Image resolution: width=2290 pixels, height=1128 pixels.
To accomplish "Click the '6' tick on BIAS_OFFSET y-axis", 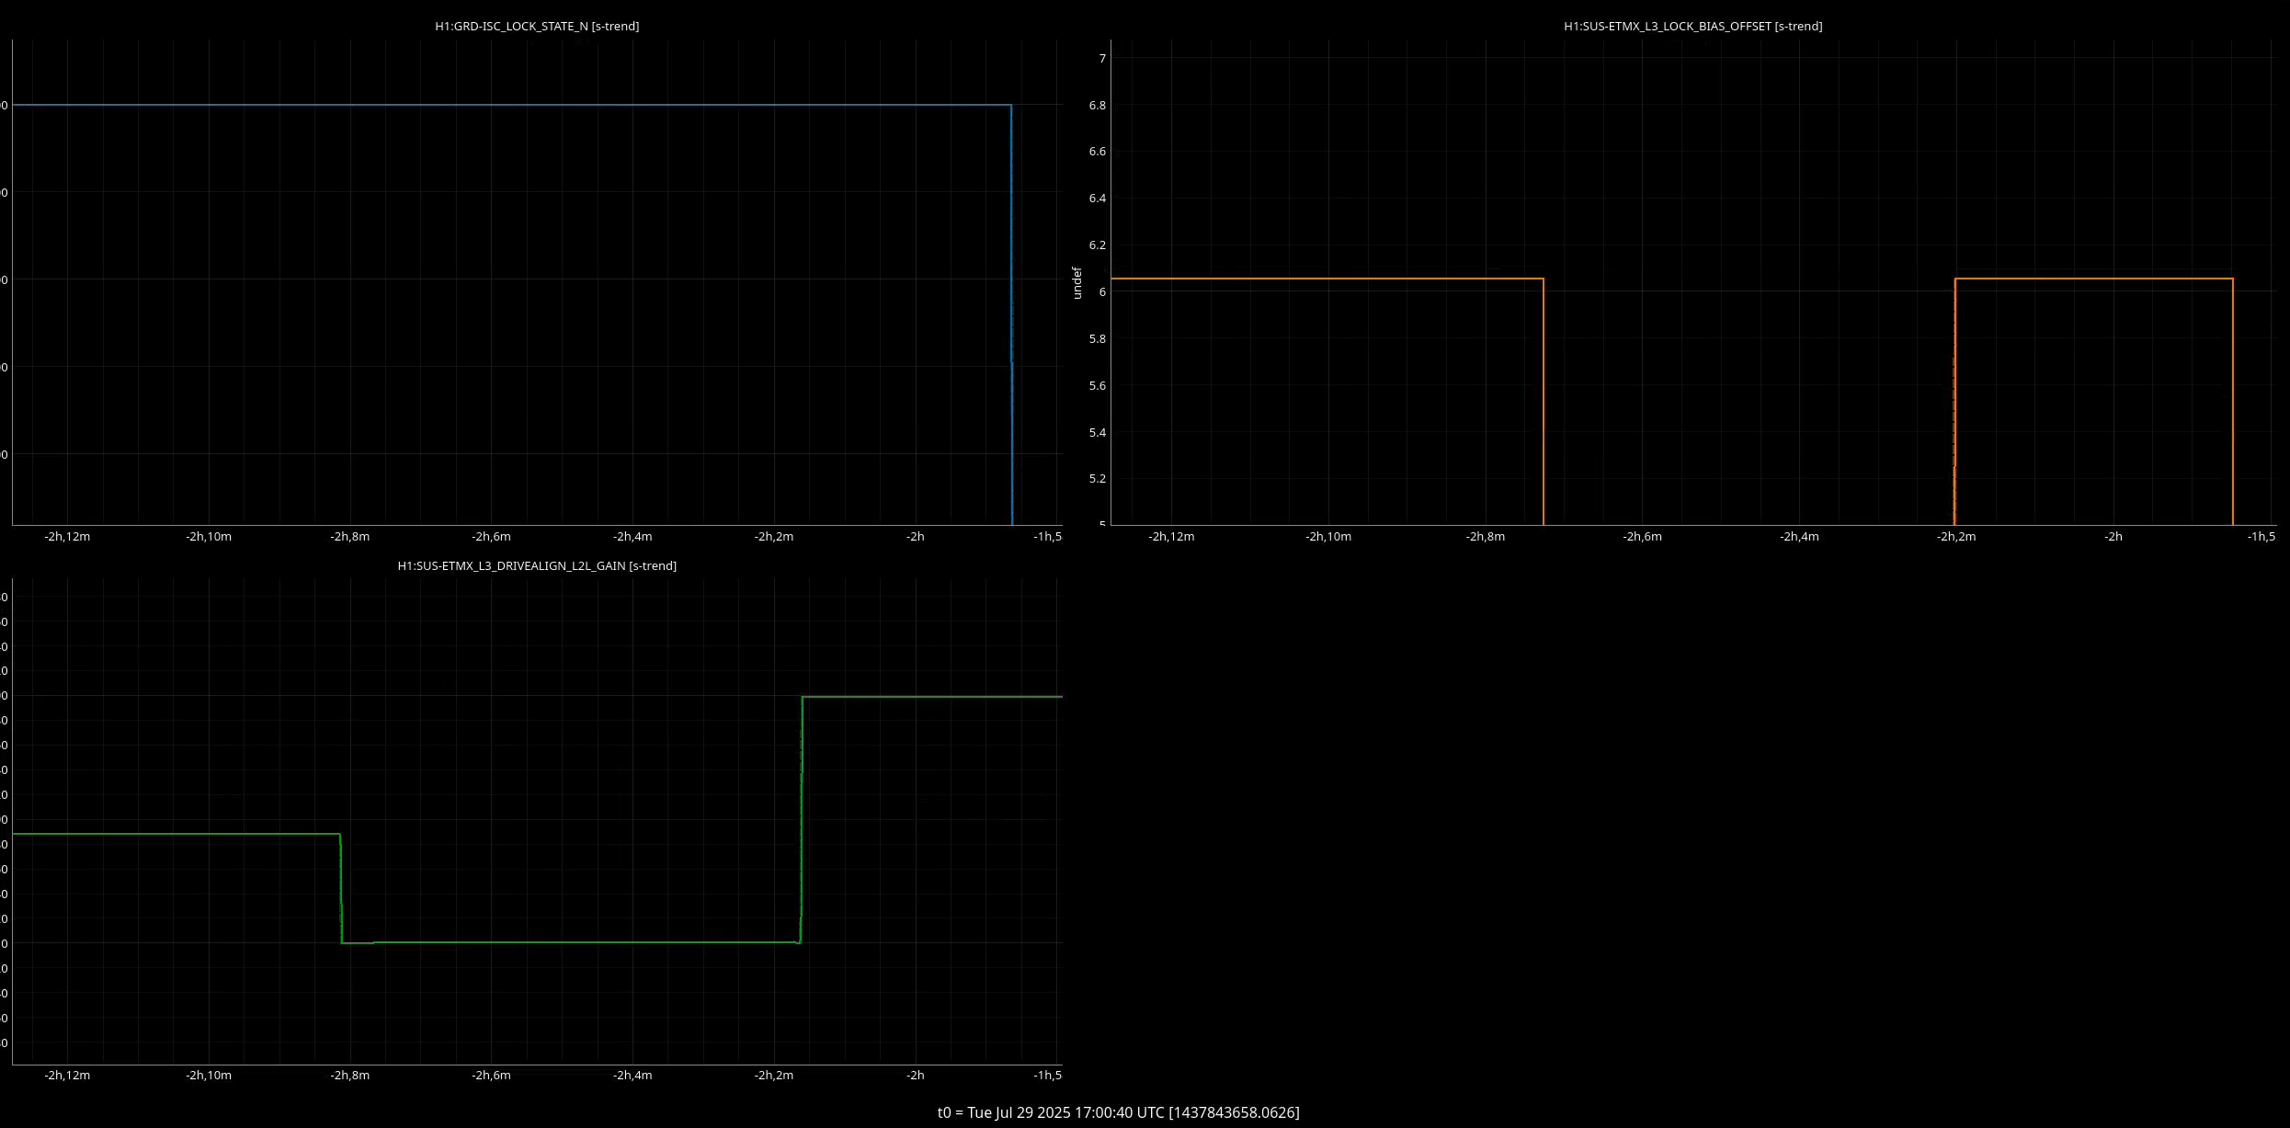I will pyautogui.click(x=1102, y=292).
